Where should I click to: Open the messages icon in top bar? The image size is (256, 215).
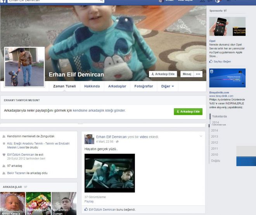click(209, 1)
